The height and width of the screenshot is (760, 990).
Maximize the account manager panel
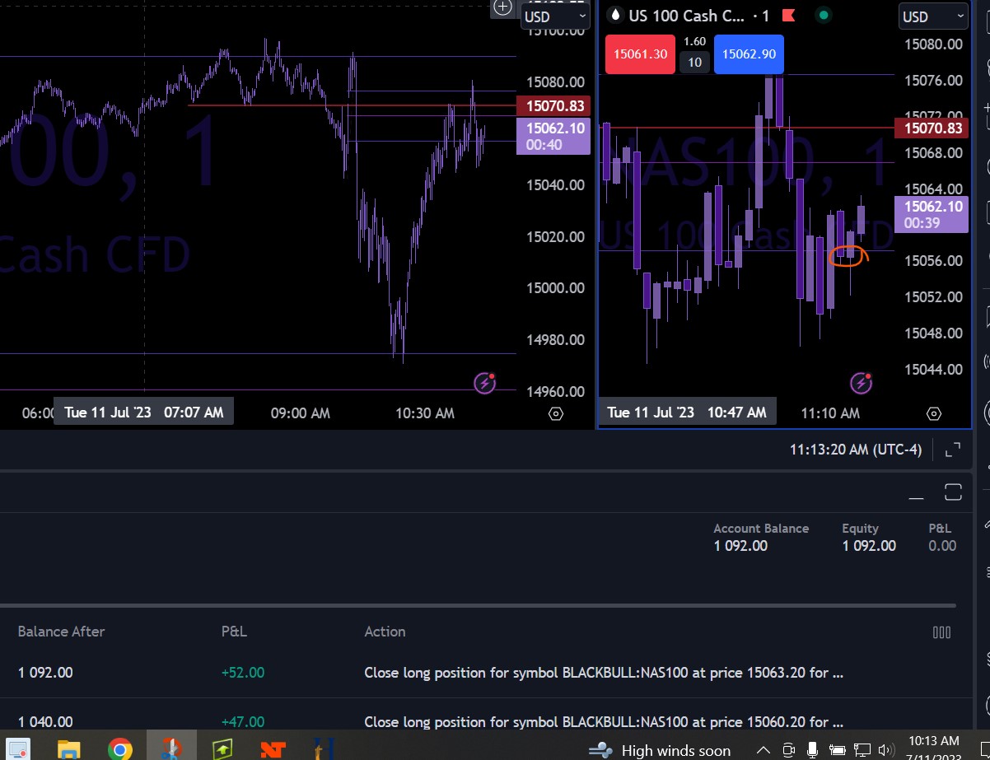coord(953,492)
